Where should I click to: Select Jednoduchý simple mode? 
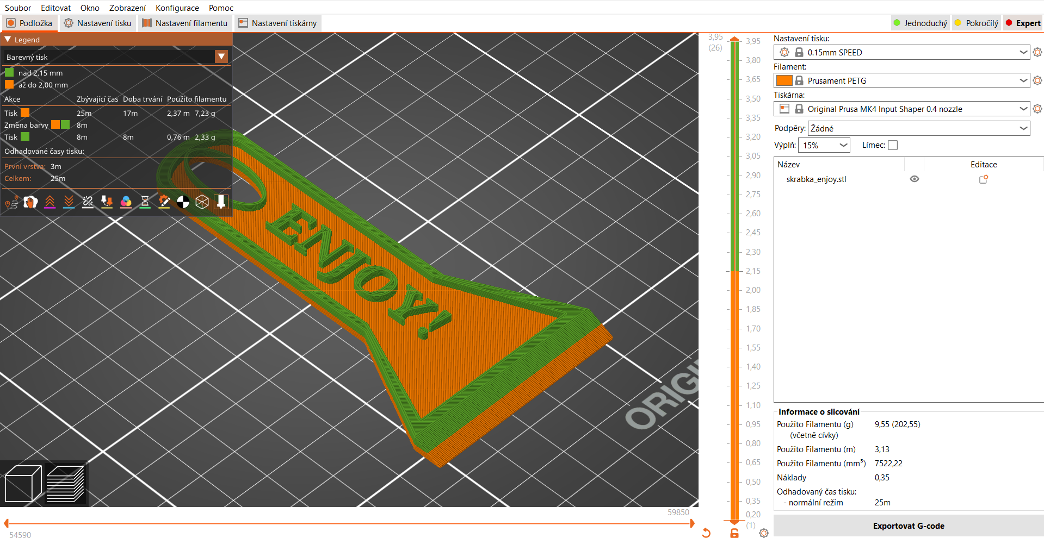(x=921, y=23)
